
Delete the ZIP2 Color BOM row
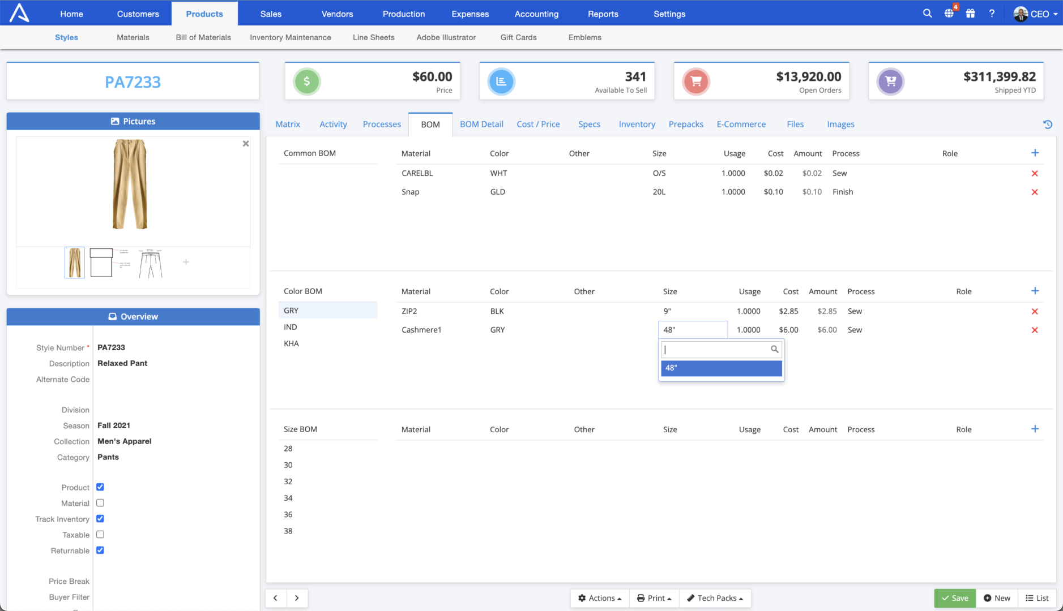1035,311
